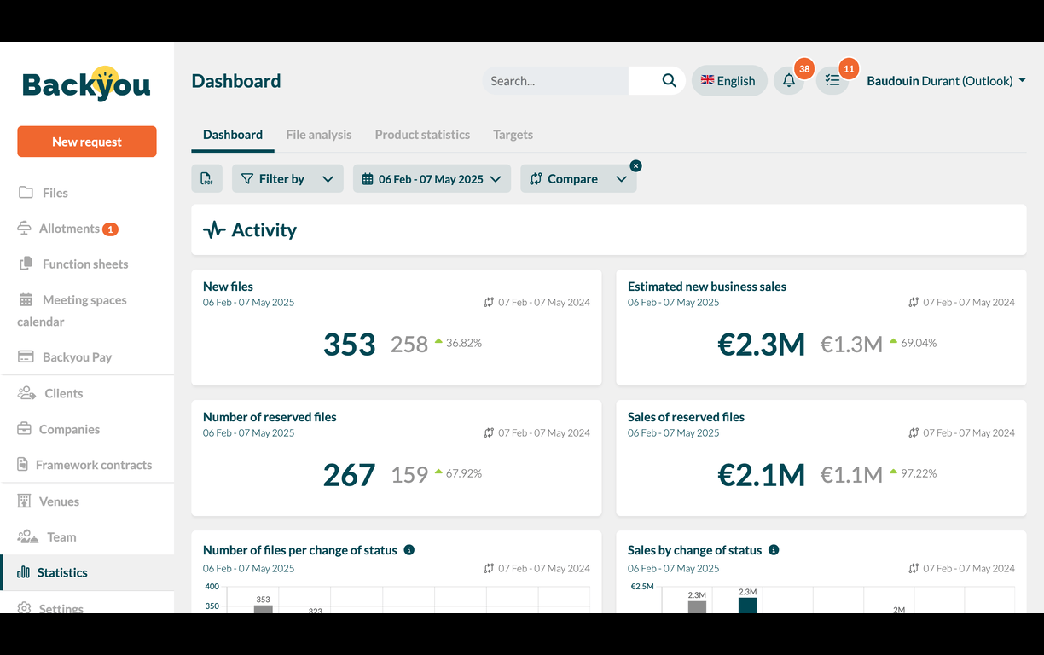Screen dimensions: 1044x655
Task: Click the Settings gear icon in sidebar
Action: tap(25, 608)
